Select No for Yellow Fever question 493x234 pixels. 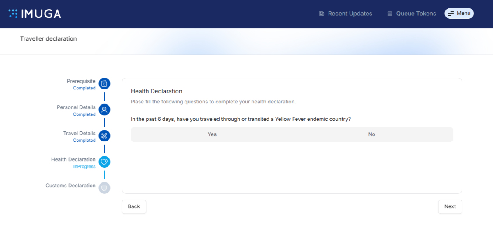tap(371, 134)
